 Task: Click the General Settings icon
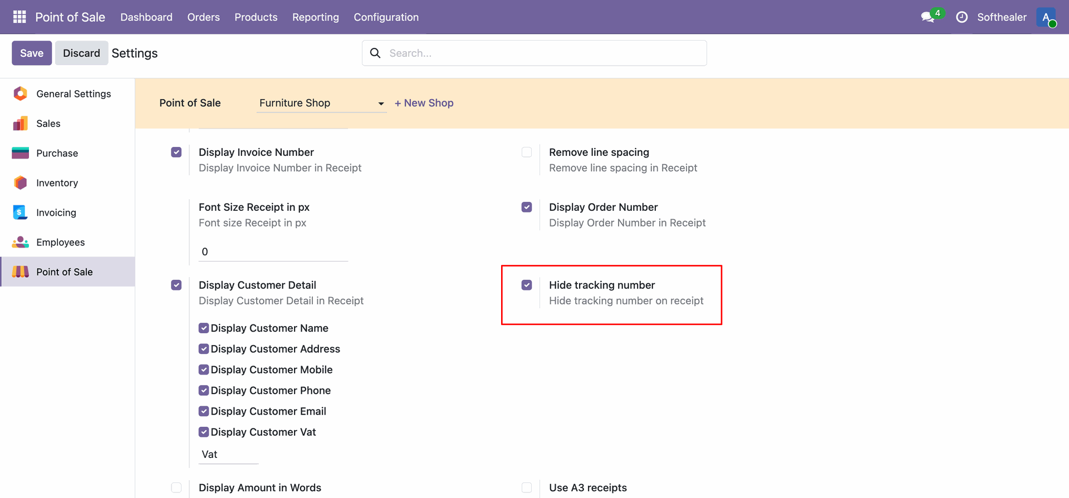coord(21,93)
